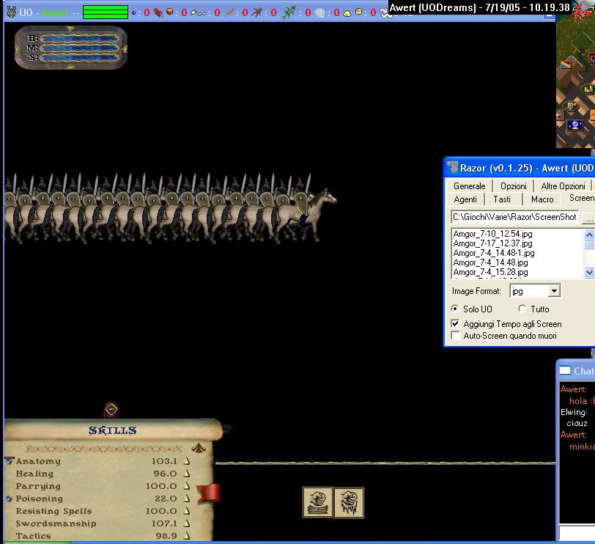The width and height of the screenshot is (595, 544).
Task: Click the sulfurous ash yellow pile icon
Action: [347, 14]
